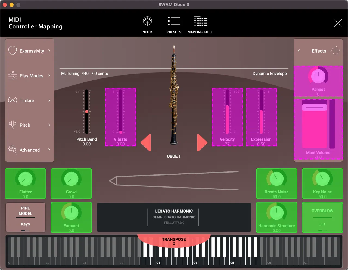The width and height of the screenshot is (348, 270).
Task: Click the Breath Noise value 50.0
Action: point(276,196)
